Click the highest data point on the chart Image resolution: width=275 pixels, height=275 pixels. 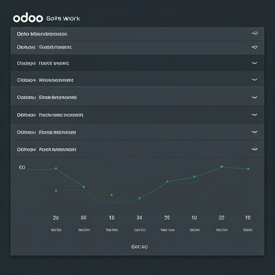[x=222, y=167]
